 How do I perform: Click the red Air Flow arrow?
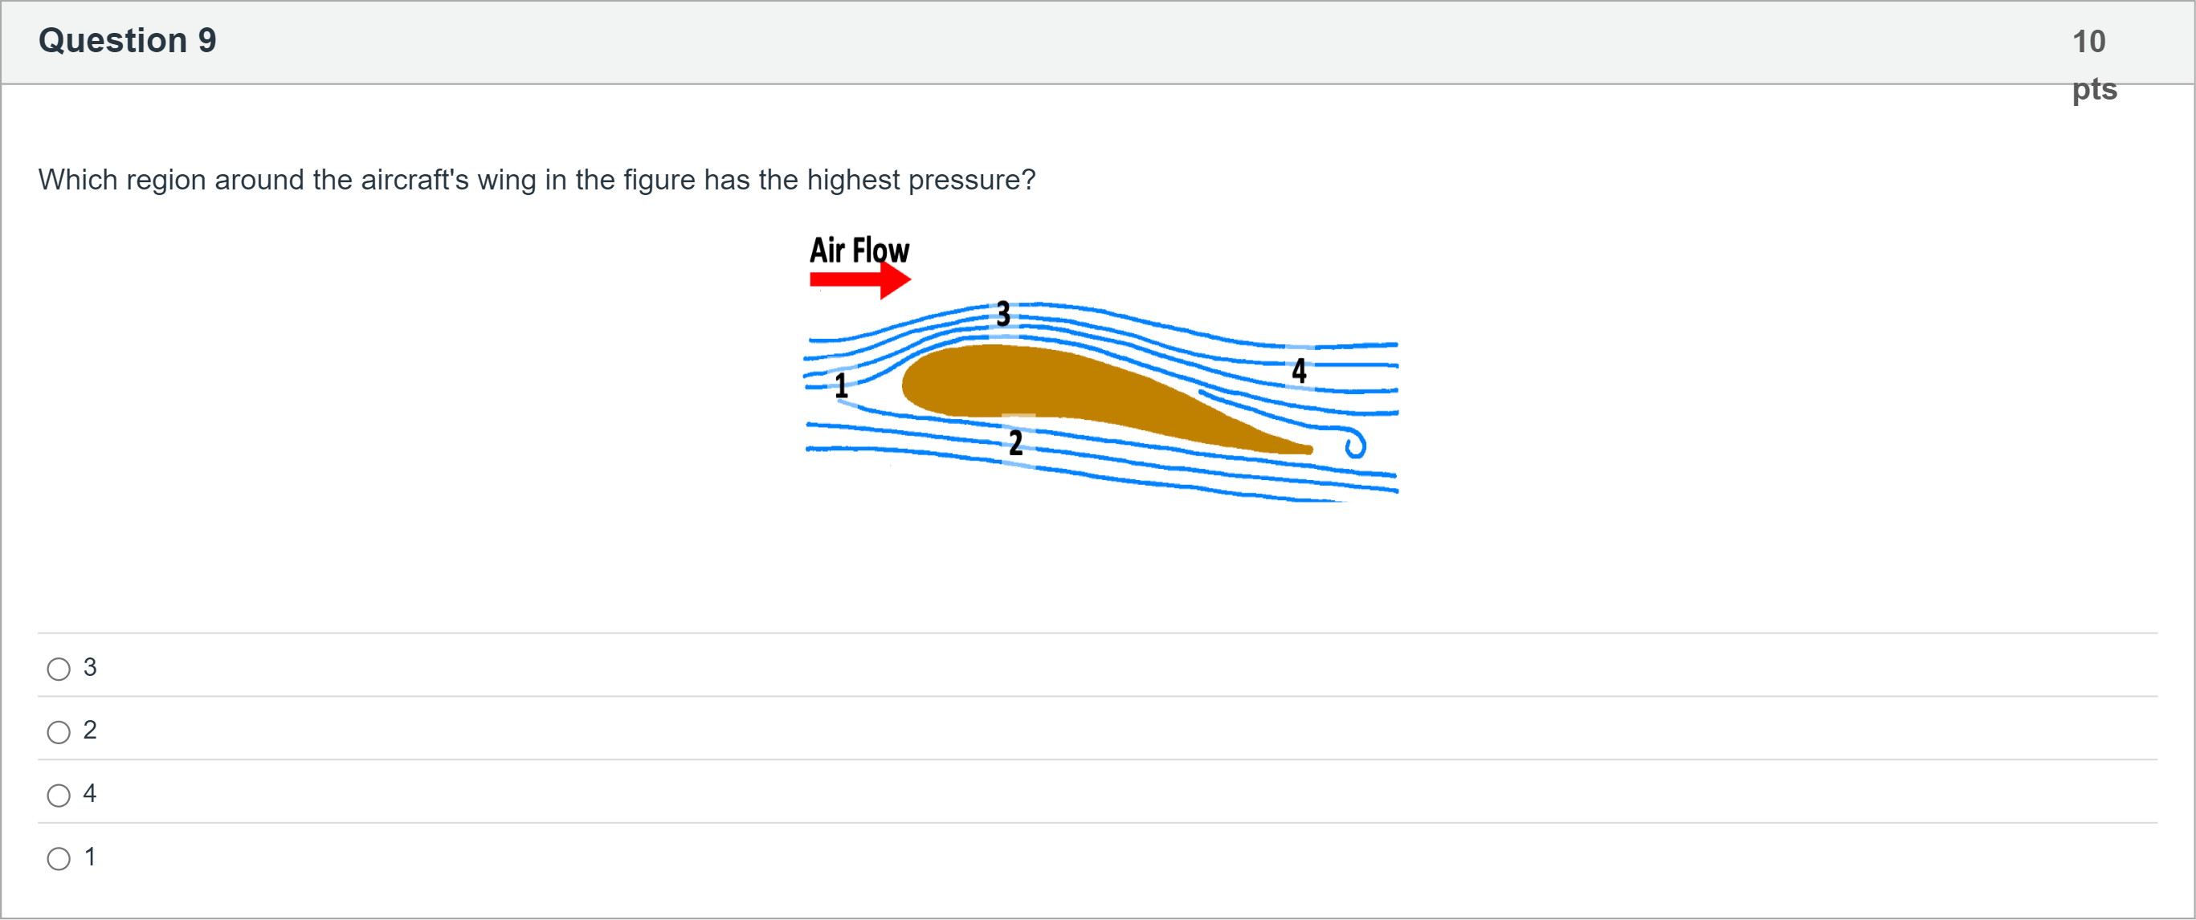point(860,279)
